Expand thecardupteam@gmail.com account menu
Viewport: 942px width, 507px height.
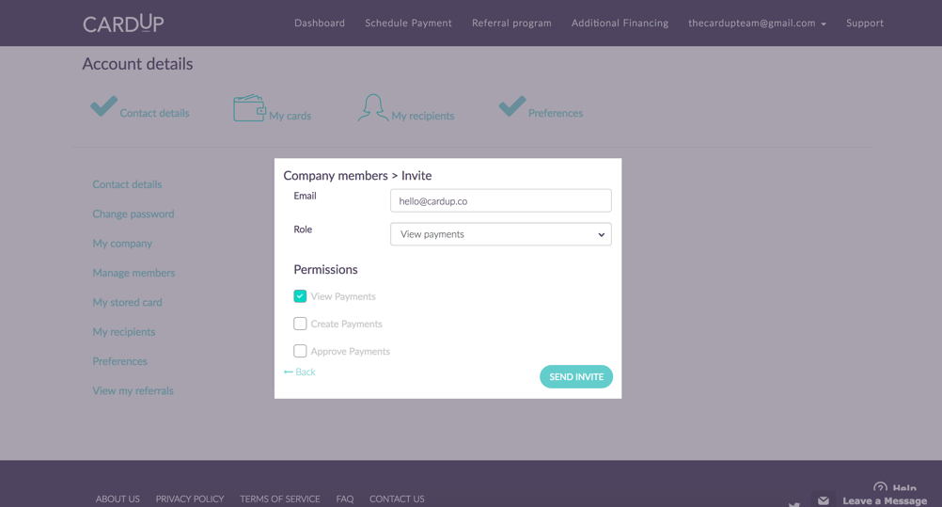tap(757, 23)
